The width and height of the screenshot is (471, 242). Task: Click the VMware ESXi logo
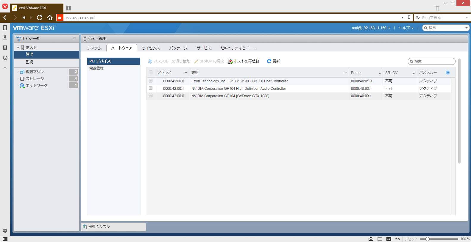34,28
